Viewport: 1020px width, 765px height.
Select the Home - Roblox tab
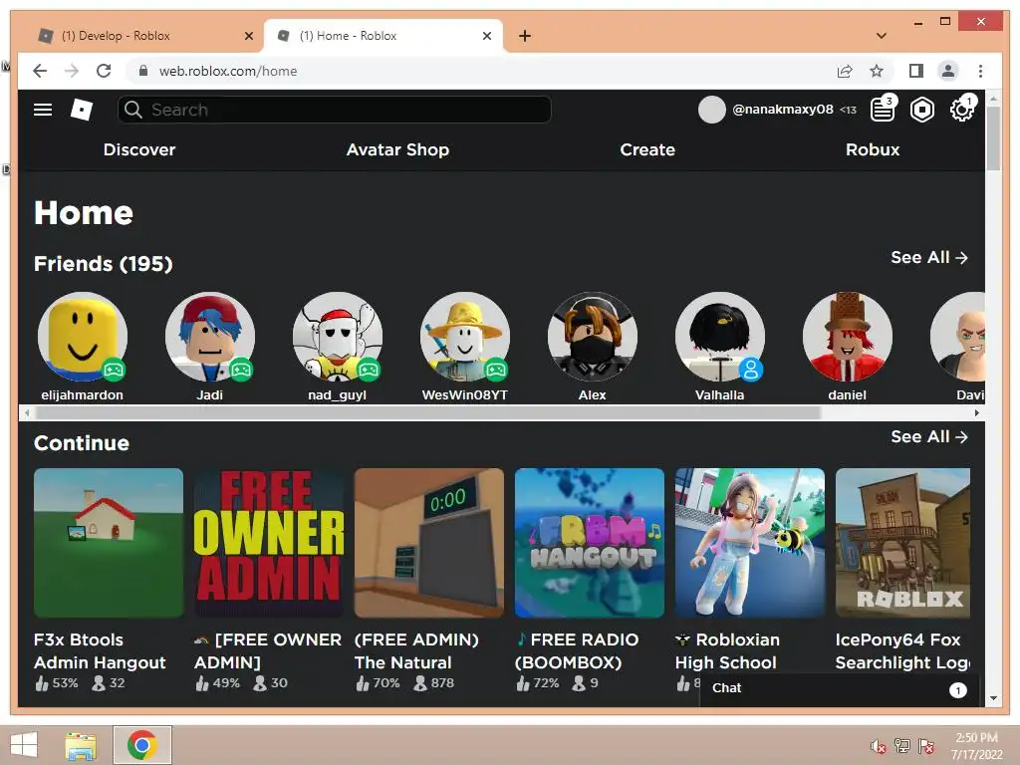383,36
